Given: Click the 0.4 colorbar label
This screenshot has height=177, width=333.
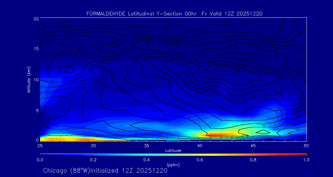Looking at the screenshot, I should click(147, 160).
